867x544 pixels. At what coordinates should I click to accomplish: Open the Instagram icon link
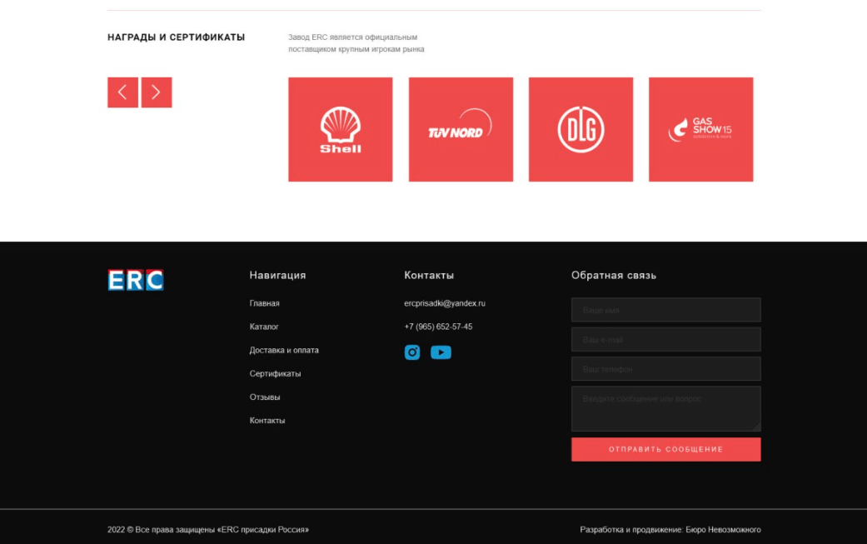tap(412, 352)
